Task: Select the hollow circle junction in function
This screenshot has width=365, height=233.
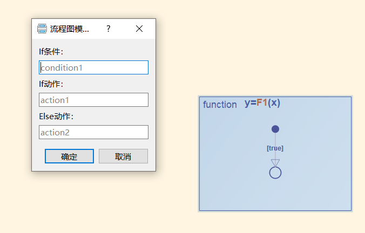Action: (x=275, y=173)
